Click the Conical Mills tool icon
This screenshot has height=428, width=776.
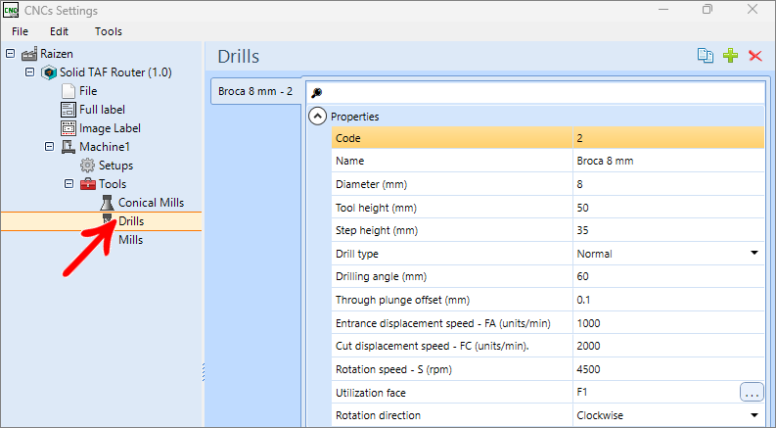[x=107, y=203]
